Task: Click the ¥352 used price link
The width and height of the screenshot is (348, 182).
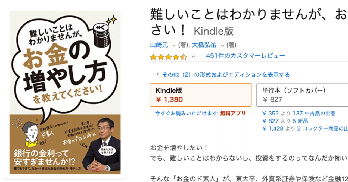Action: click(x=271, y=114)
